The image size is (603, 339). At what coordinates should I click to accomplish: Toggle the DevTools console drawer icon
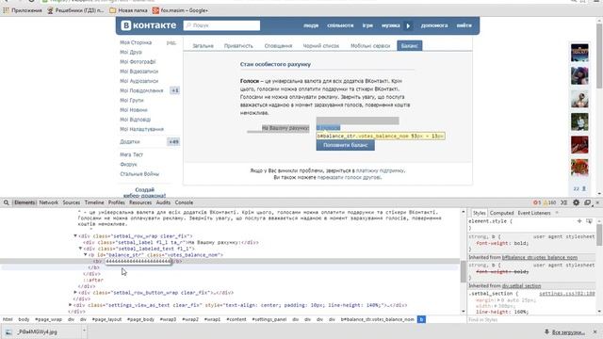click(x=563, y=202)
